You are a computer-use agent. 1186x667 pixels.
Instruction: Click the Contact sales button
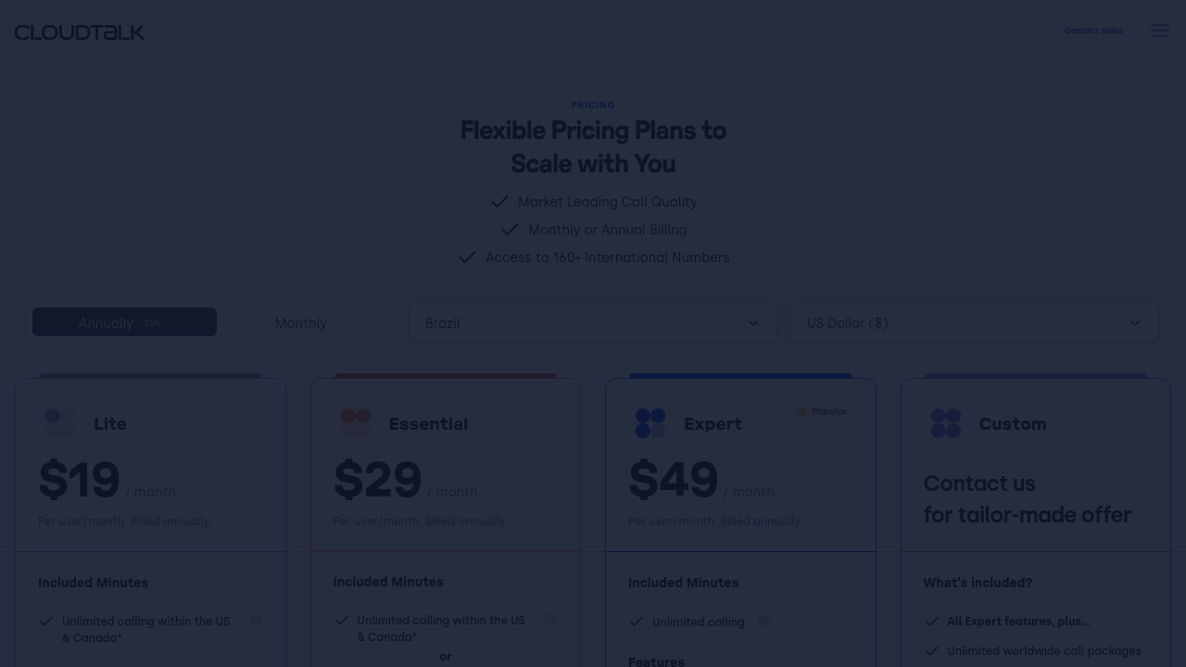coord(1093,31)
